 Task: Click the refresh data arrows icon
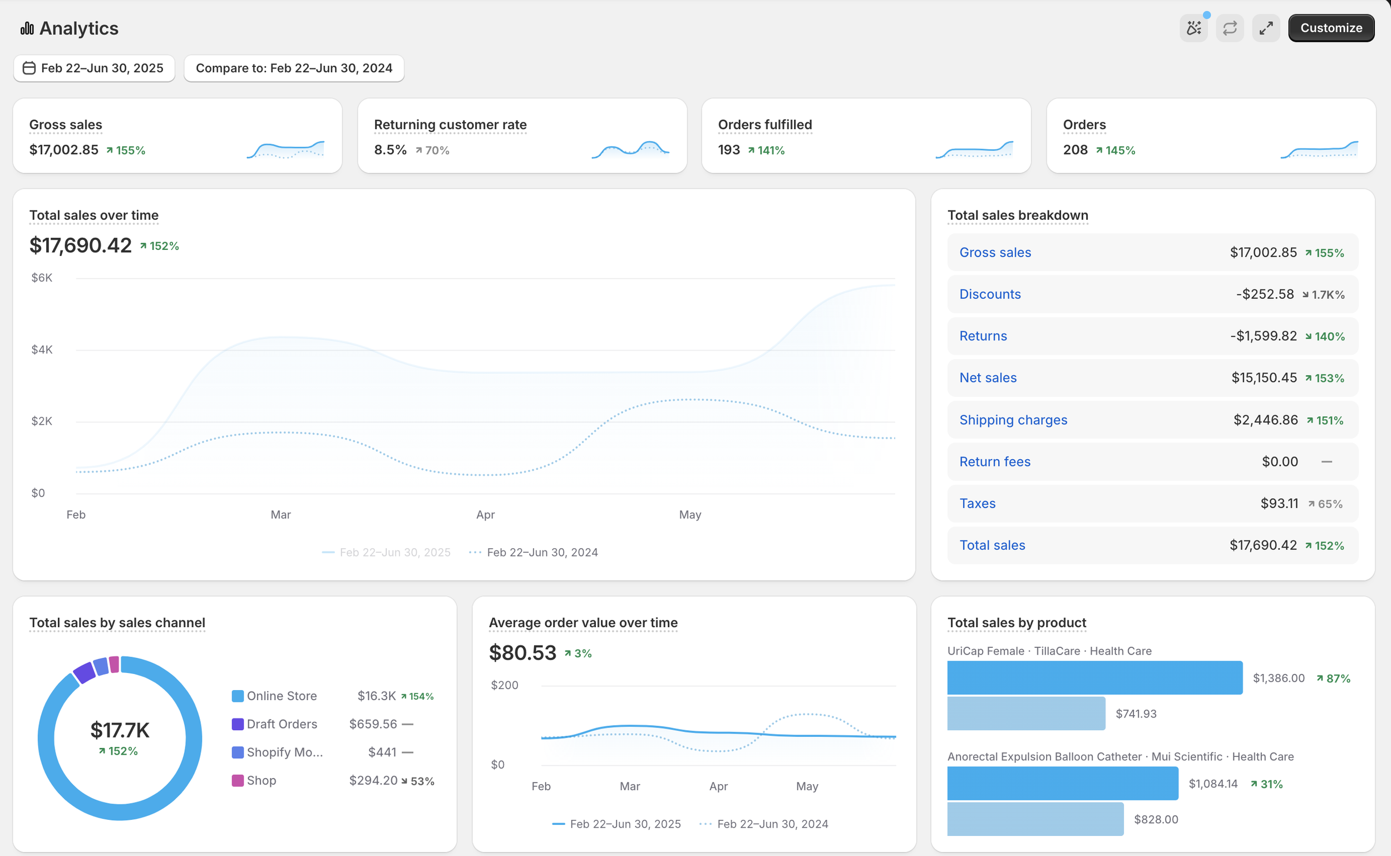pos(1230,28)
